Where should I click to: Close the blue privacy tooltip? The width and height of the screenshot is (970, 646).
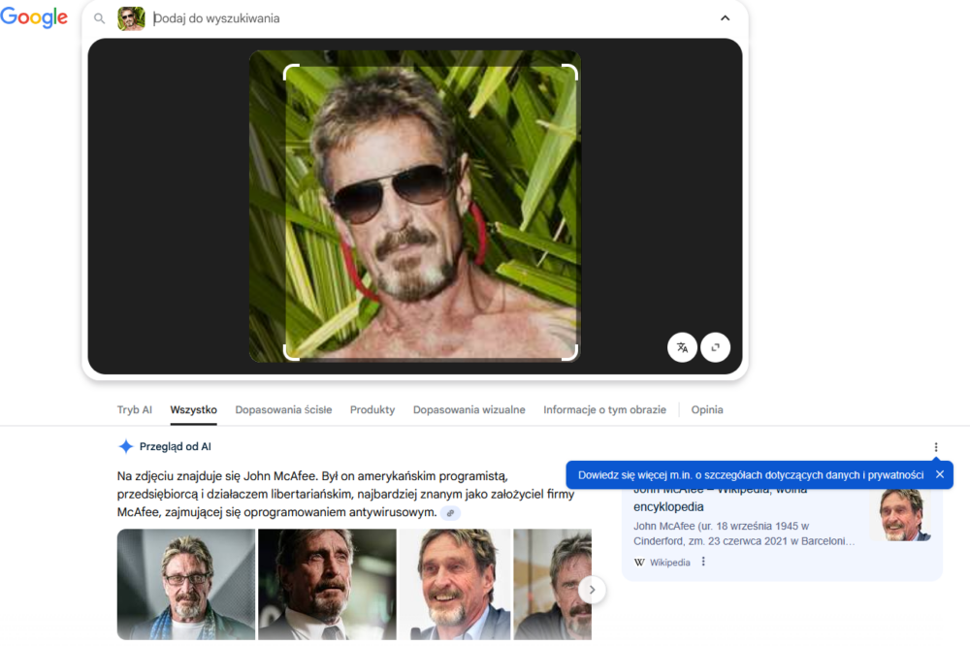(939, 474)
